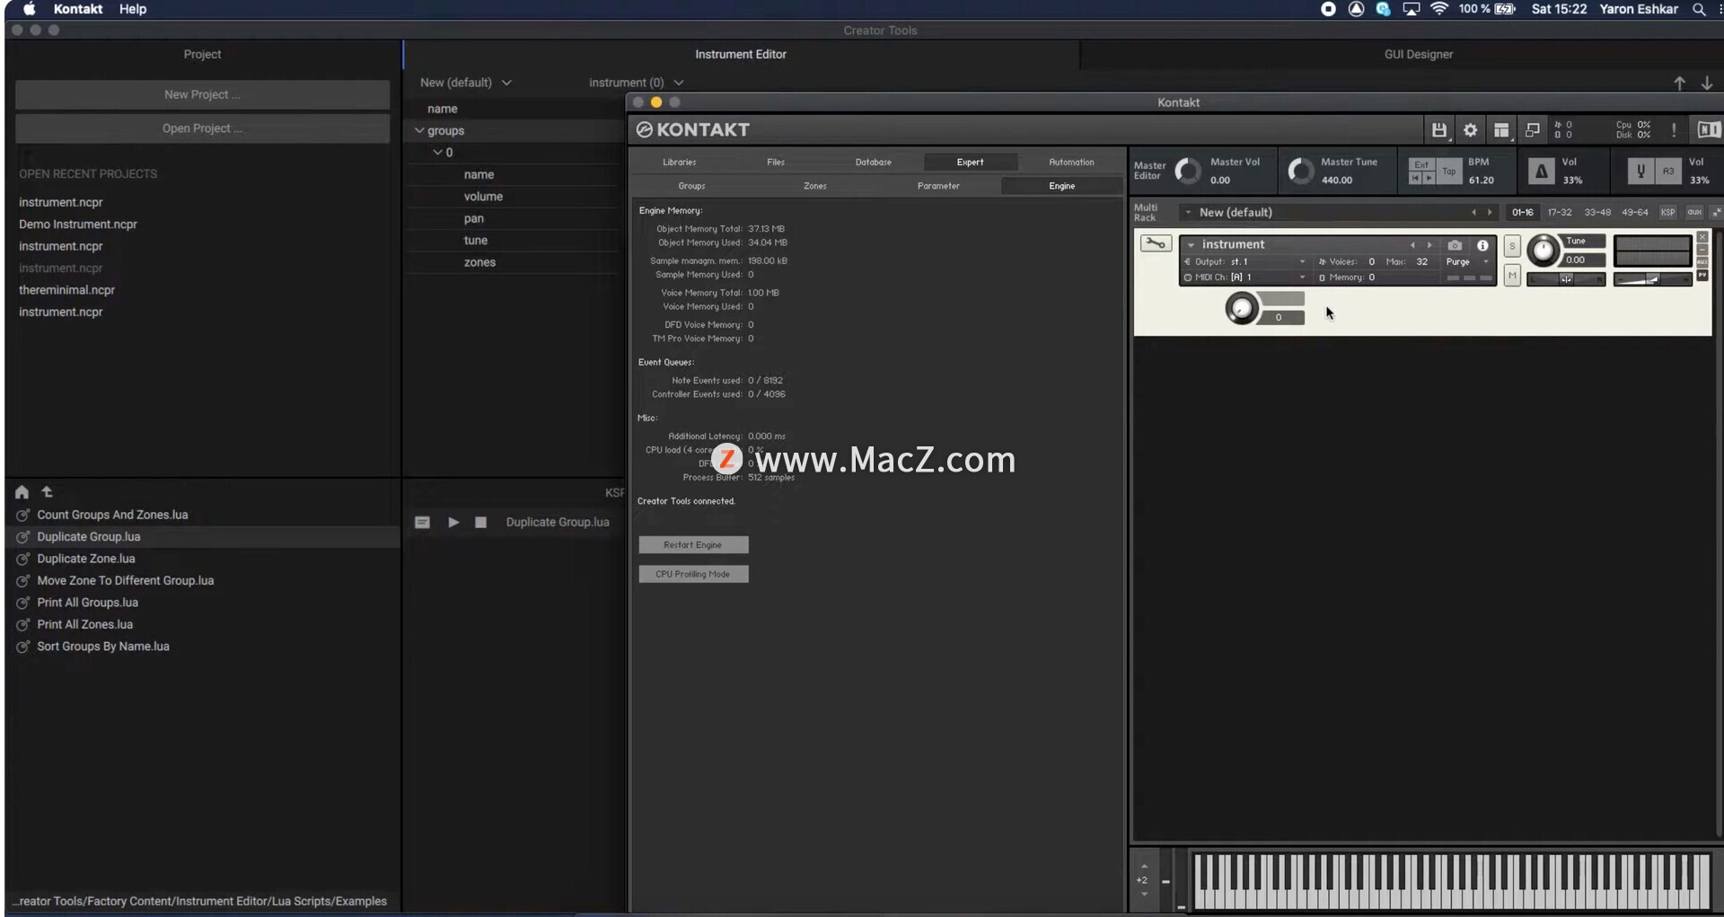Switch to the Database tab

coord(873,163)
